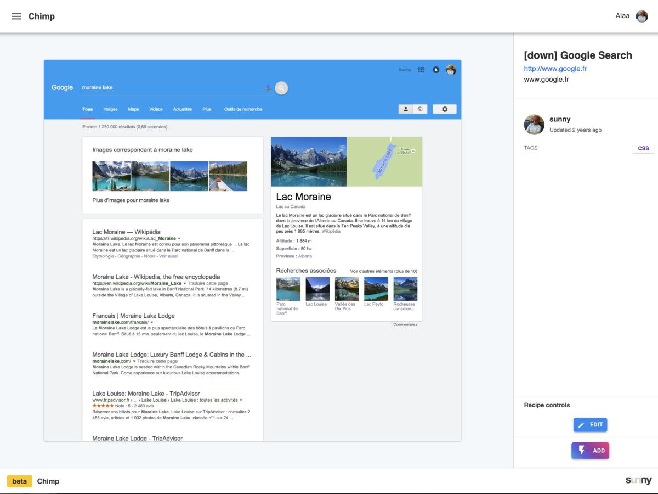This screenshot has height=494, width=658.
Task: Click the Google apps grid icon in preview
Action: point(421,70)
